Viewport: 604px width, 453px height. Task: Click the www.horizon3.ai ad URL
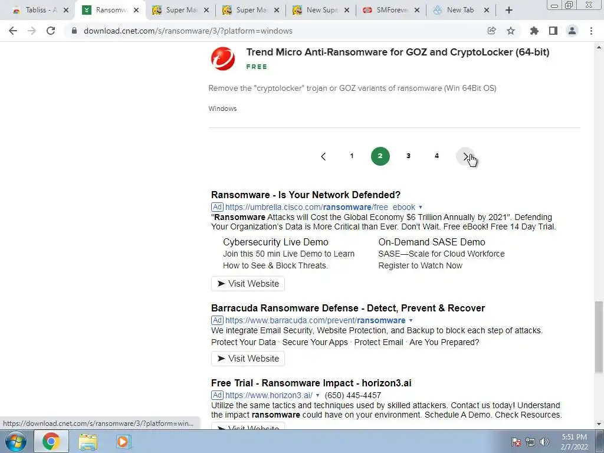[269, 396]
